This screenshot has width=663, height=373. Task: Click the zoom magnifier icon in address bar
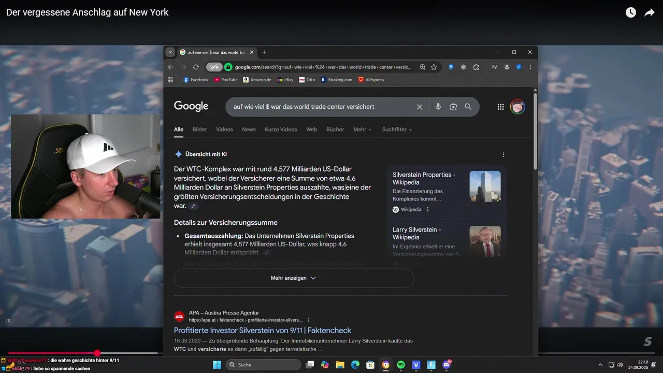(423, 67)
